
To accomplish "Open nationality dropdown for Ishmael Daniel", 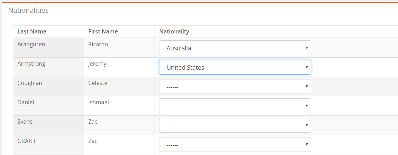I will (235, 106).
